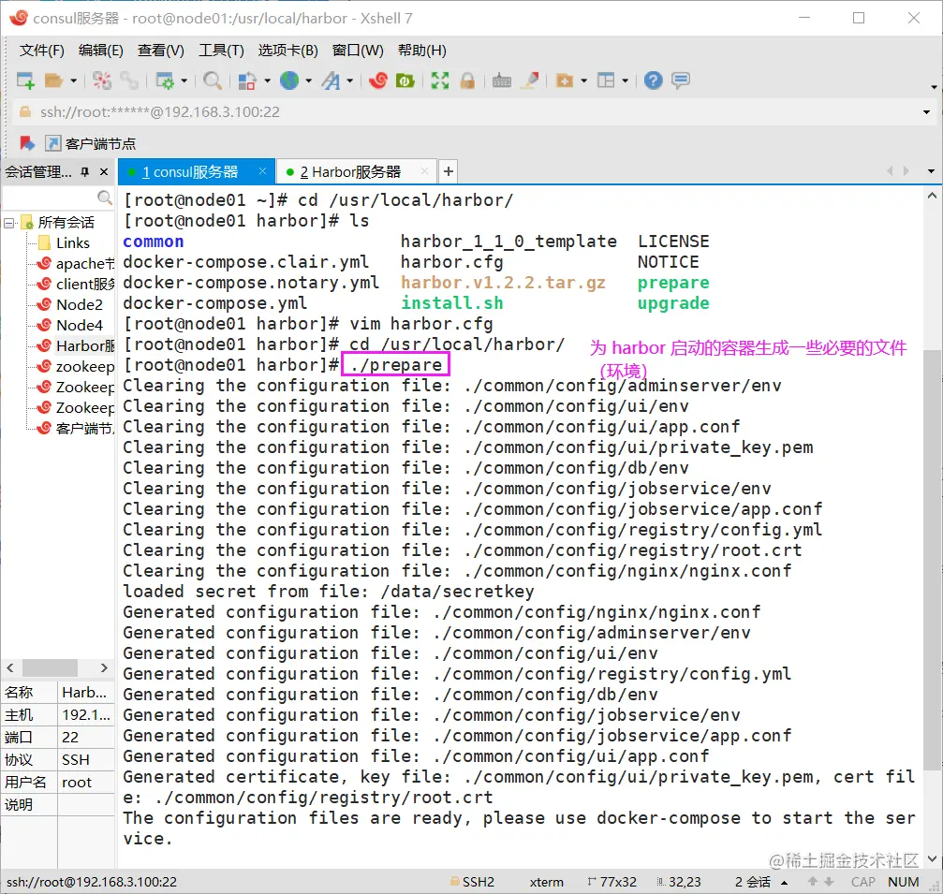Click the Open Session folder icon
This screenshot has height=894, width=943.
click(x=53, y=80)
